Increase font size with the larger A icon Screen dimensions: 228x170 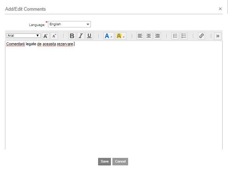coord(45,36)
